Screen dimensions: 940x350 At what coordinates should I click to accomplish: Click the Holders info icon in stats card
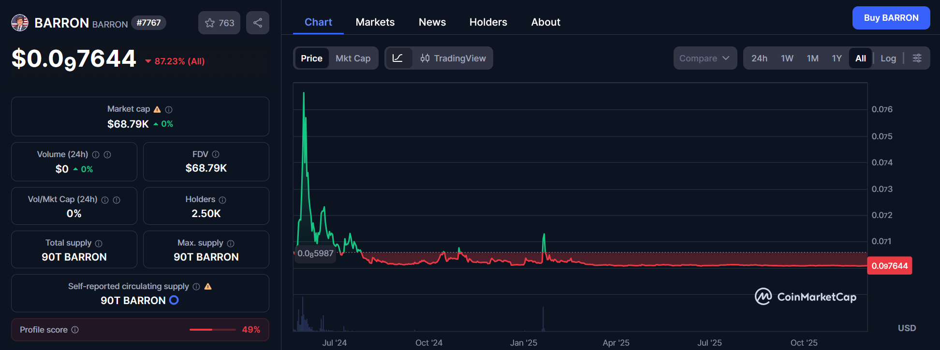[222, 200]
